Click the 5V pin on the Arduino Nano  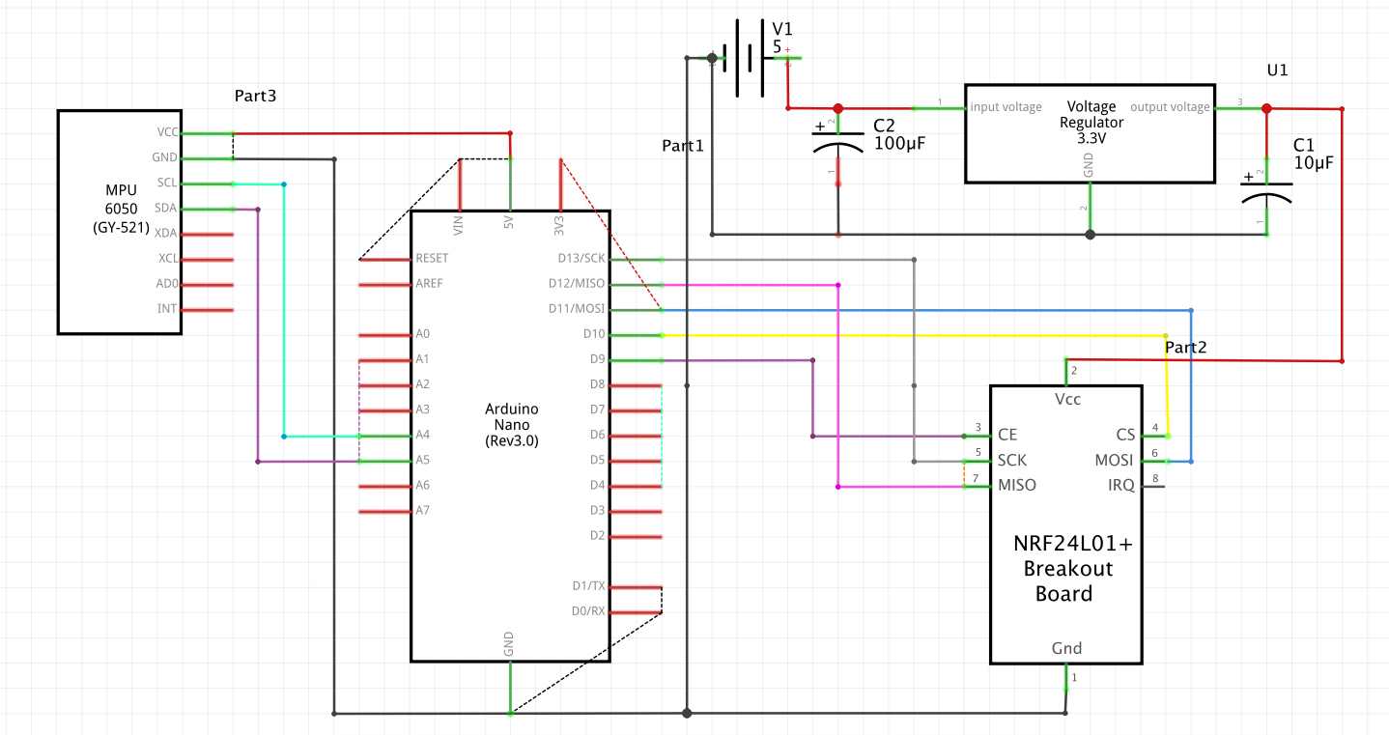510,184
